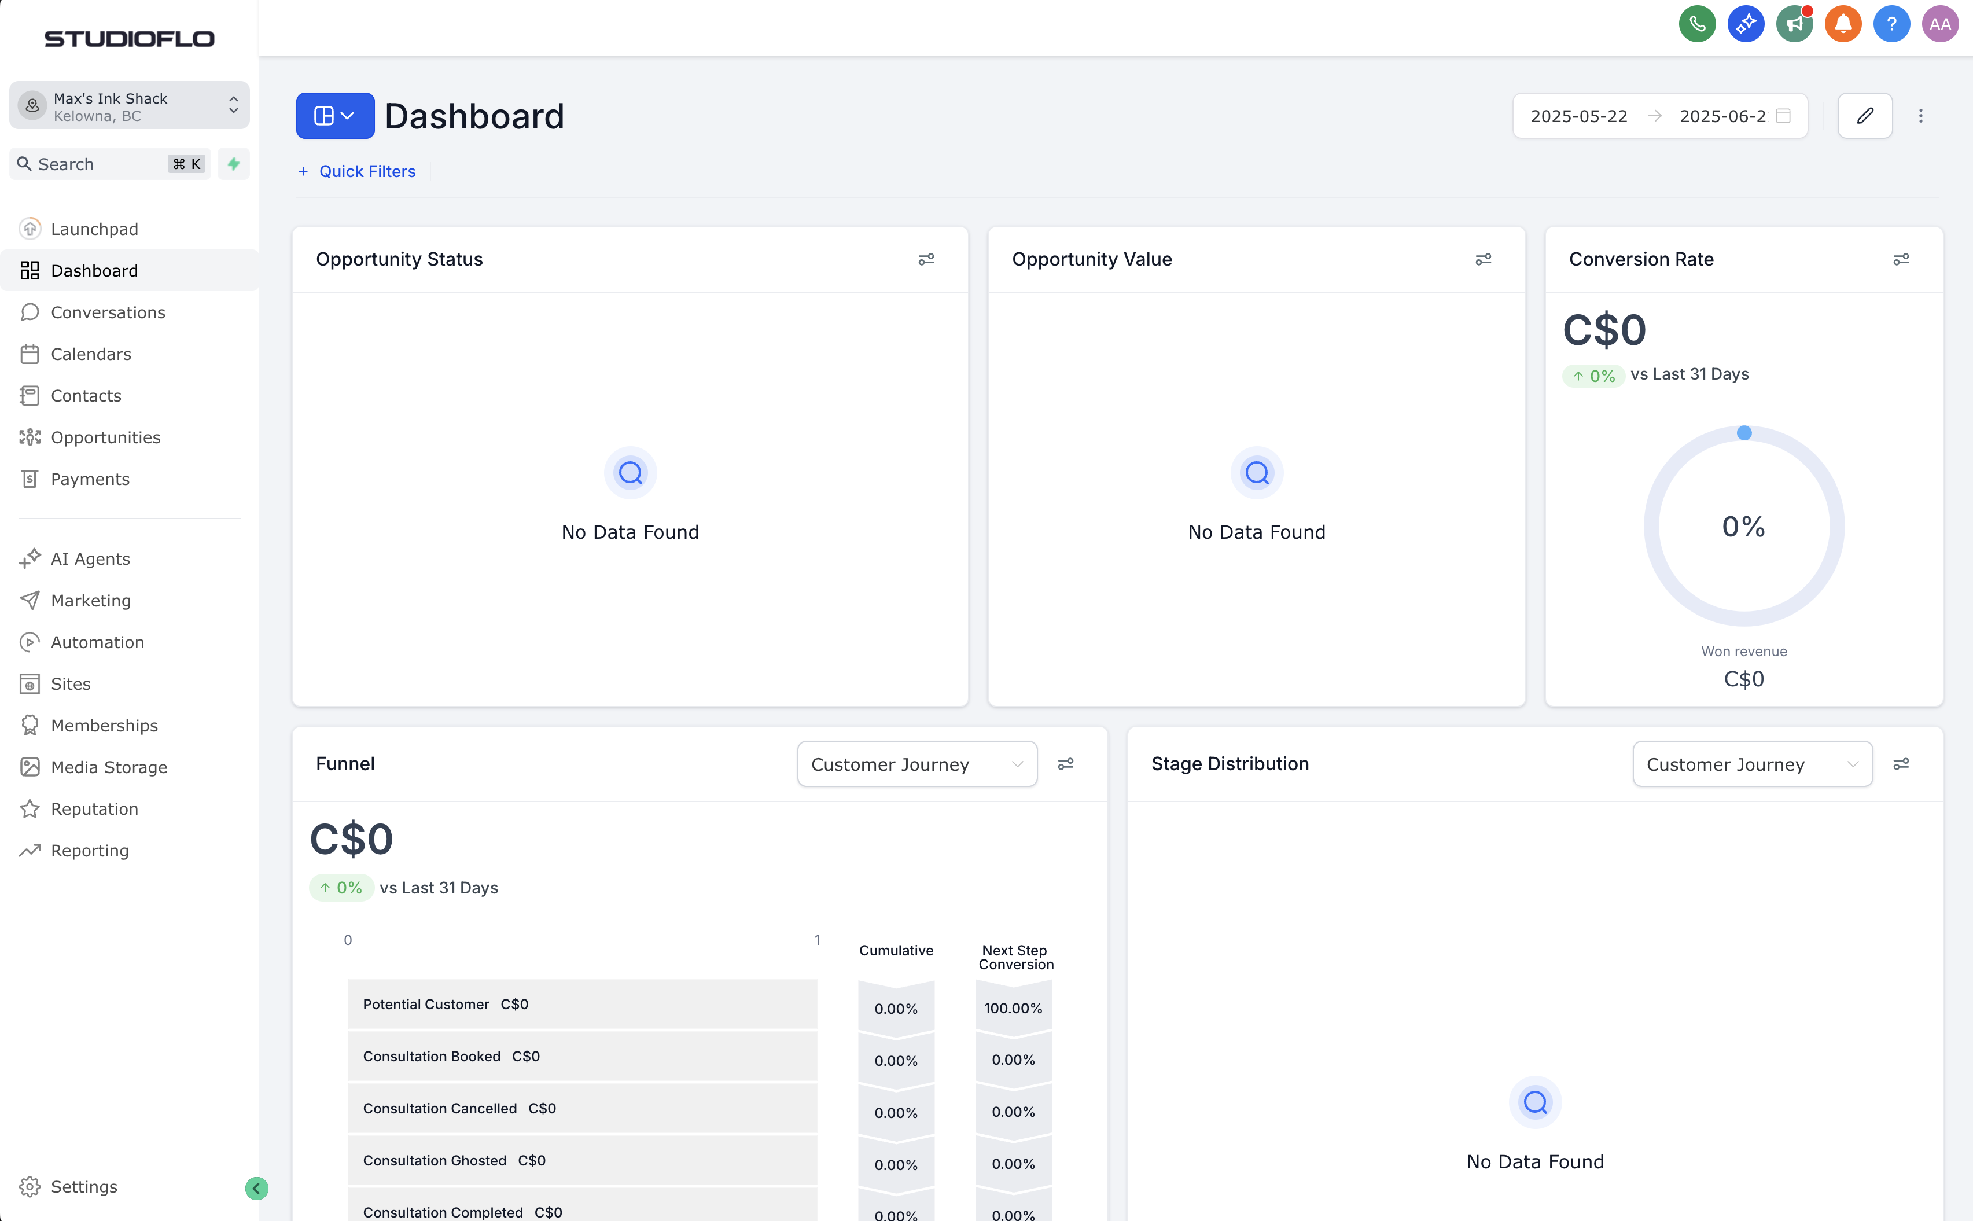This screenshot has height=1221, width=1973.
Task: Click the blue help question mark icon
Action: click(x=1891, y=24)
